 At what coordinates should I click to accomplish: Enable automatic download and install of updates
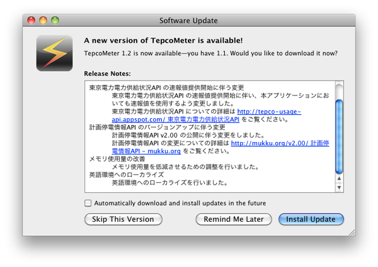coord(88,203)
